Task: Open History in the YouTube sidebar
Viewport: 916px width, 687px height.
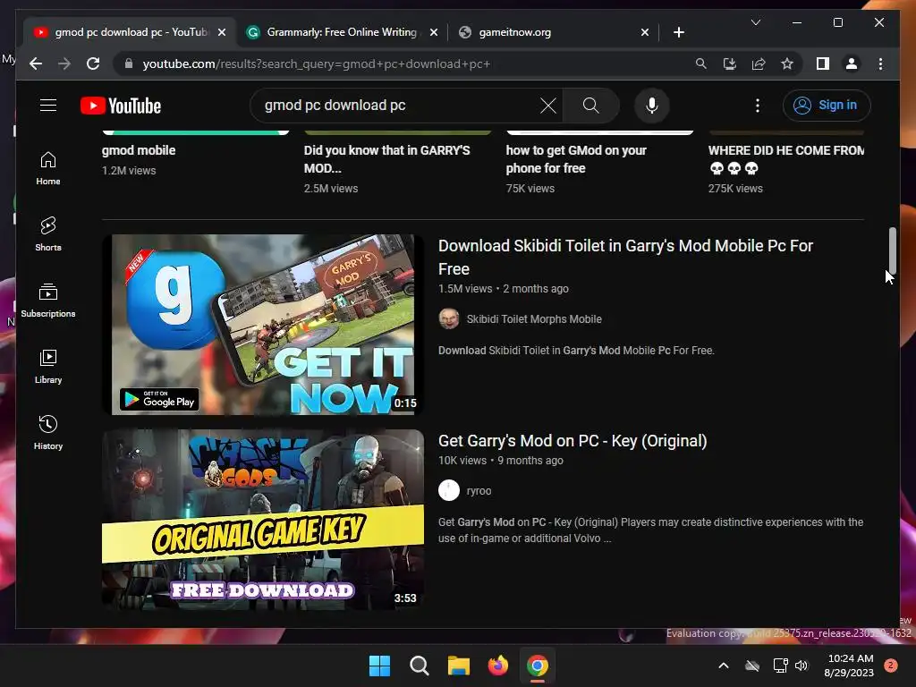Action: point(48,433)
